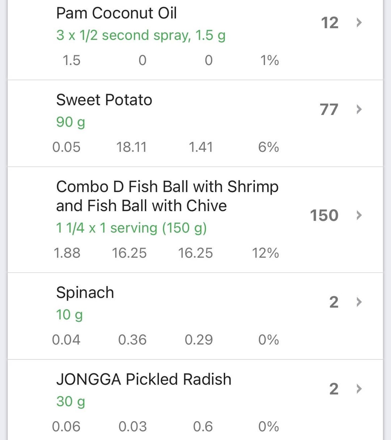Screen dimensions: 391x440
Task: Select the Pam Coconut Oil food name
Action: pyautogui.click(x=117, y=13)
